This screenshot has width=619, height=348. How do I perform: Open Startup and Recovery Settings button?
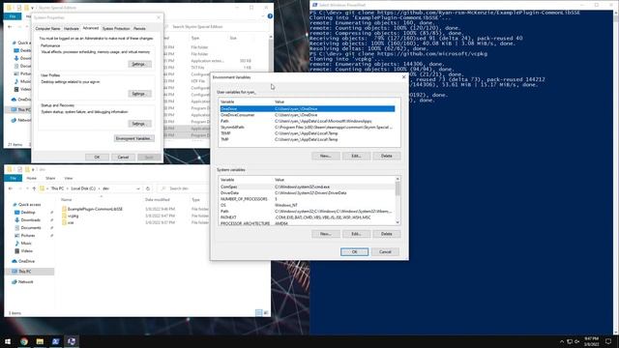(x=139, y=124)
